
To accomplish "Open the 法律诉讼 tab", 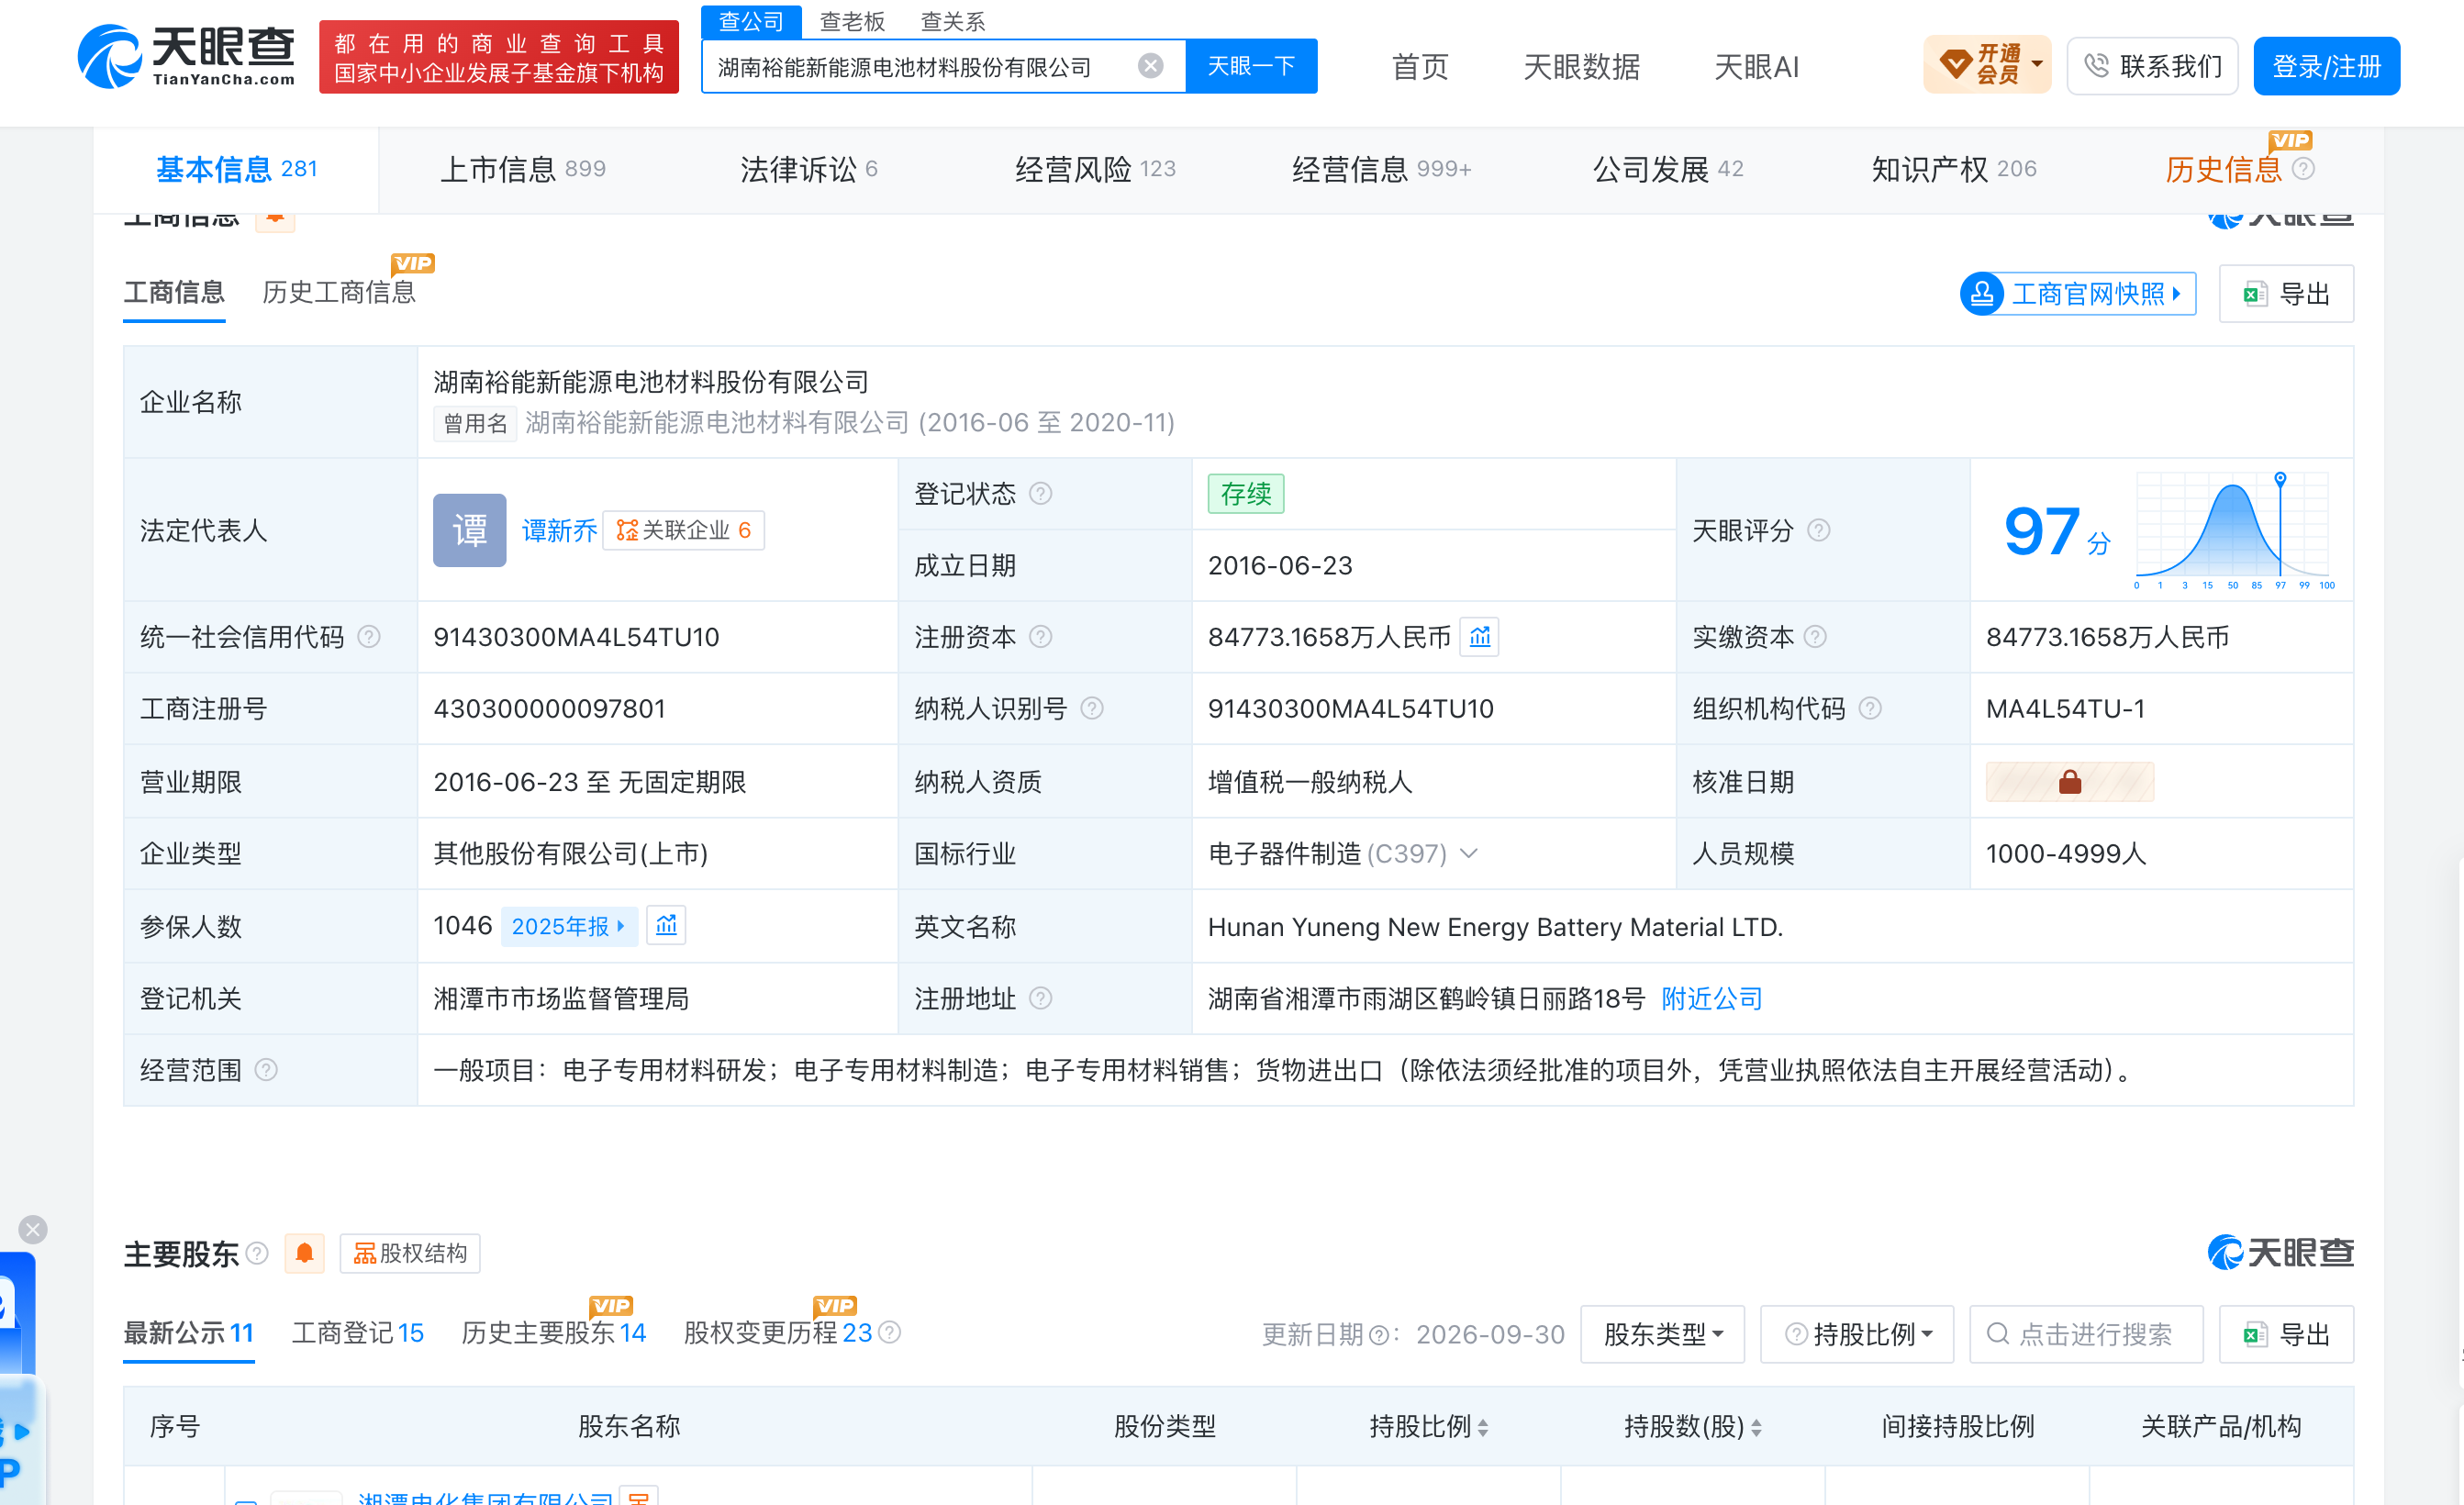I will coord(808,169).
